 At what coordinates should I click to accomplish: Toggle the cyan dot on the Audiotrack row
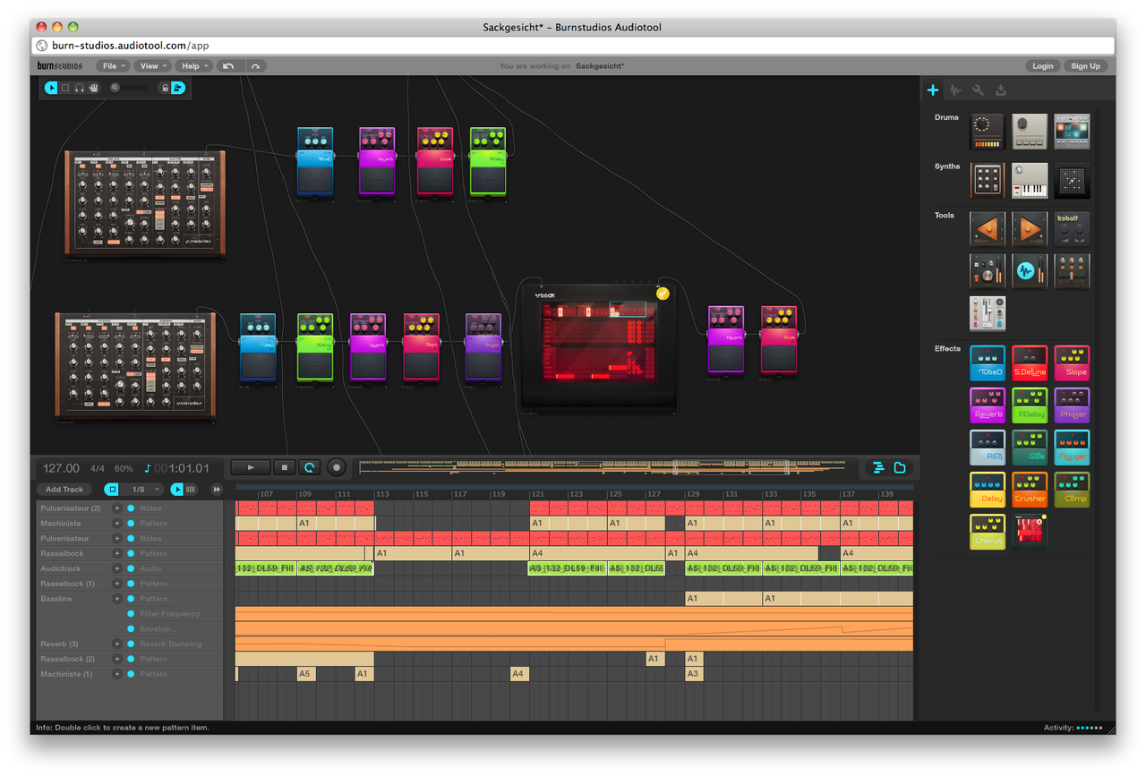pos(131,568)
